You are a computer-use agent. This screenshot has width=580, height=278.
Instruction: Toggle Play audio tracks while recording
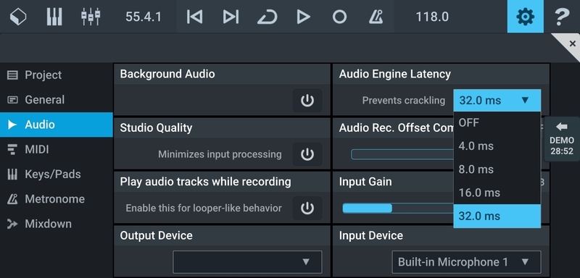click(x=307, y=208)
